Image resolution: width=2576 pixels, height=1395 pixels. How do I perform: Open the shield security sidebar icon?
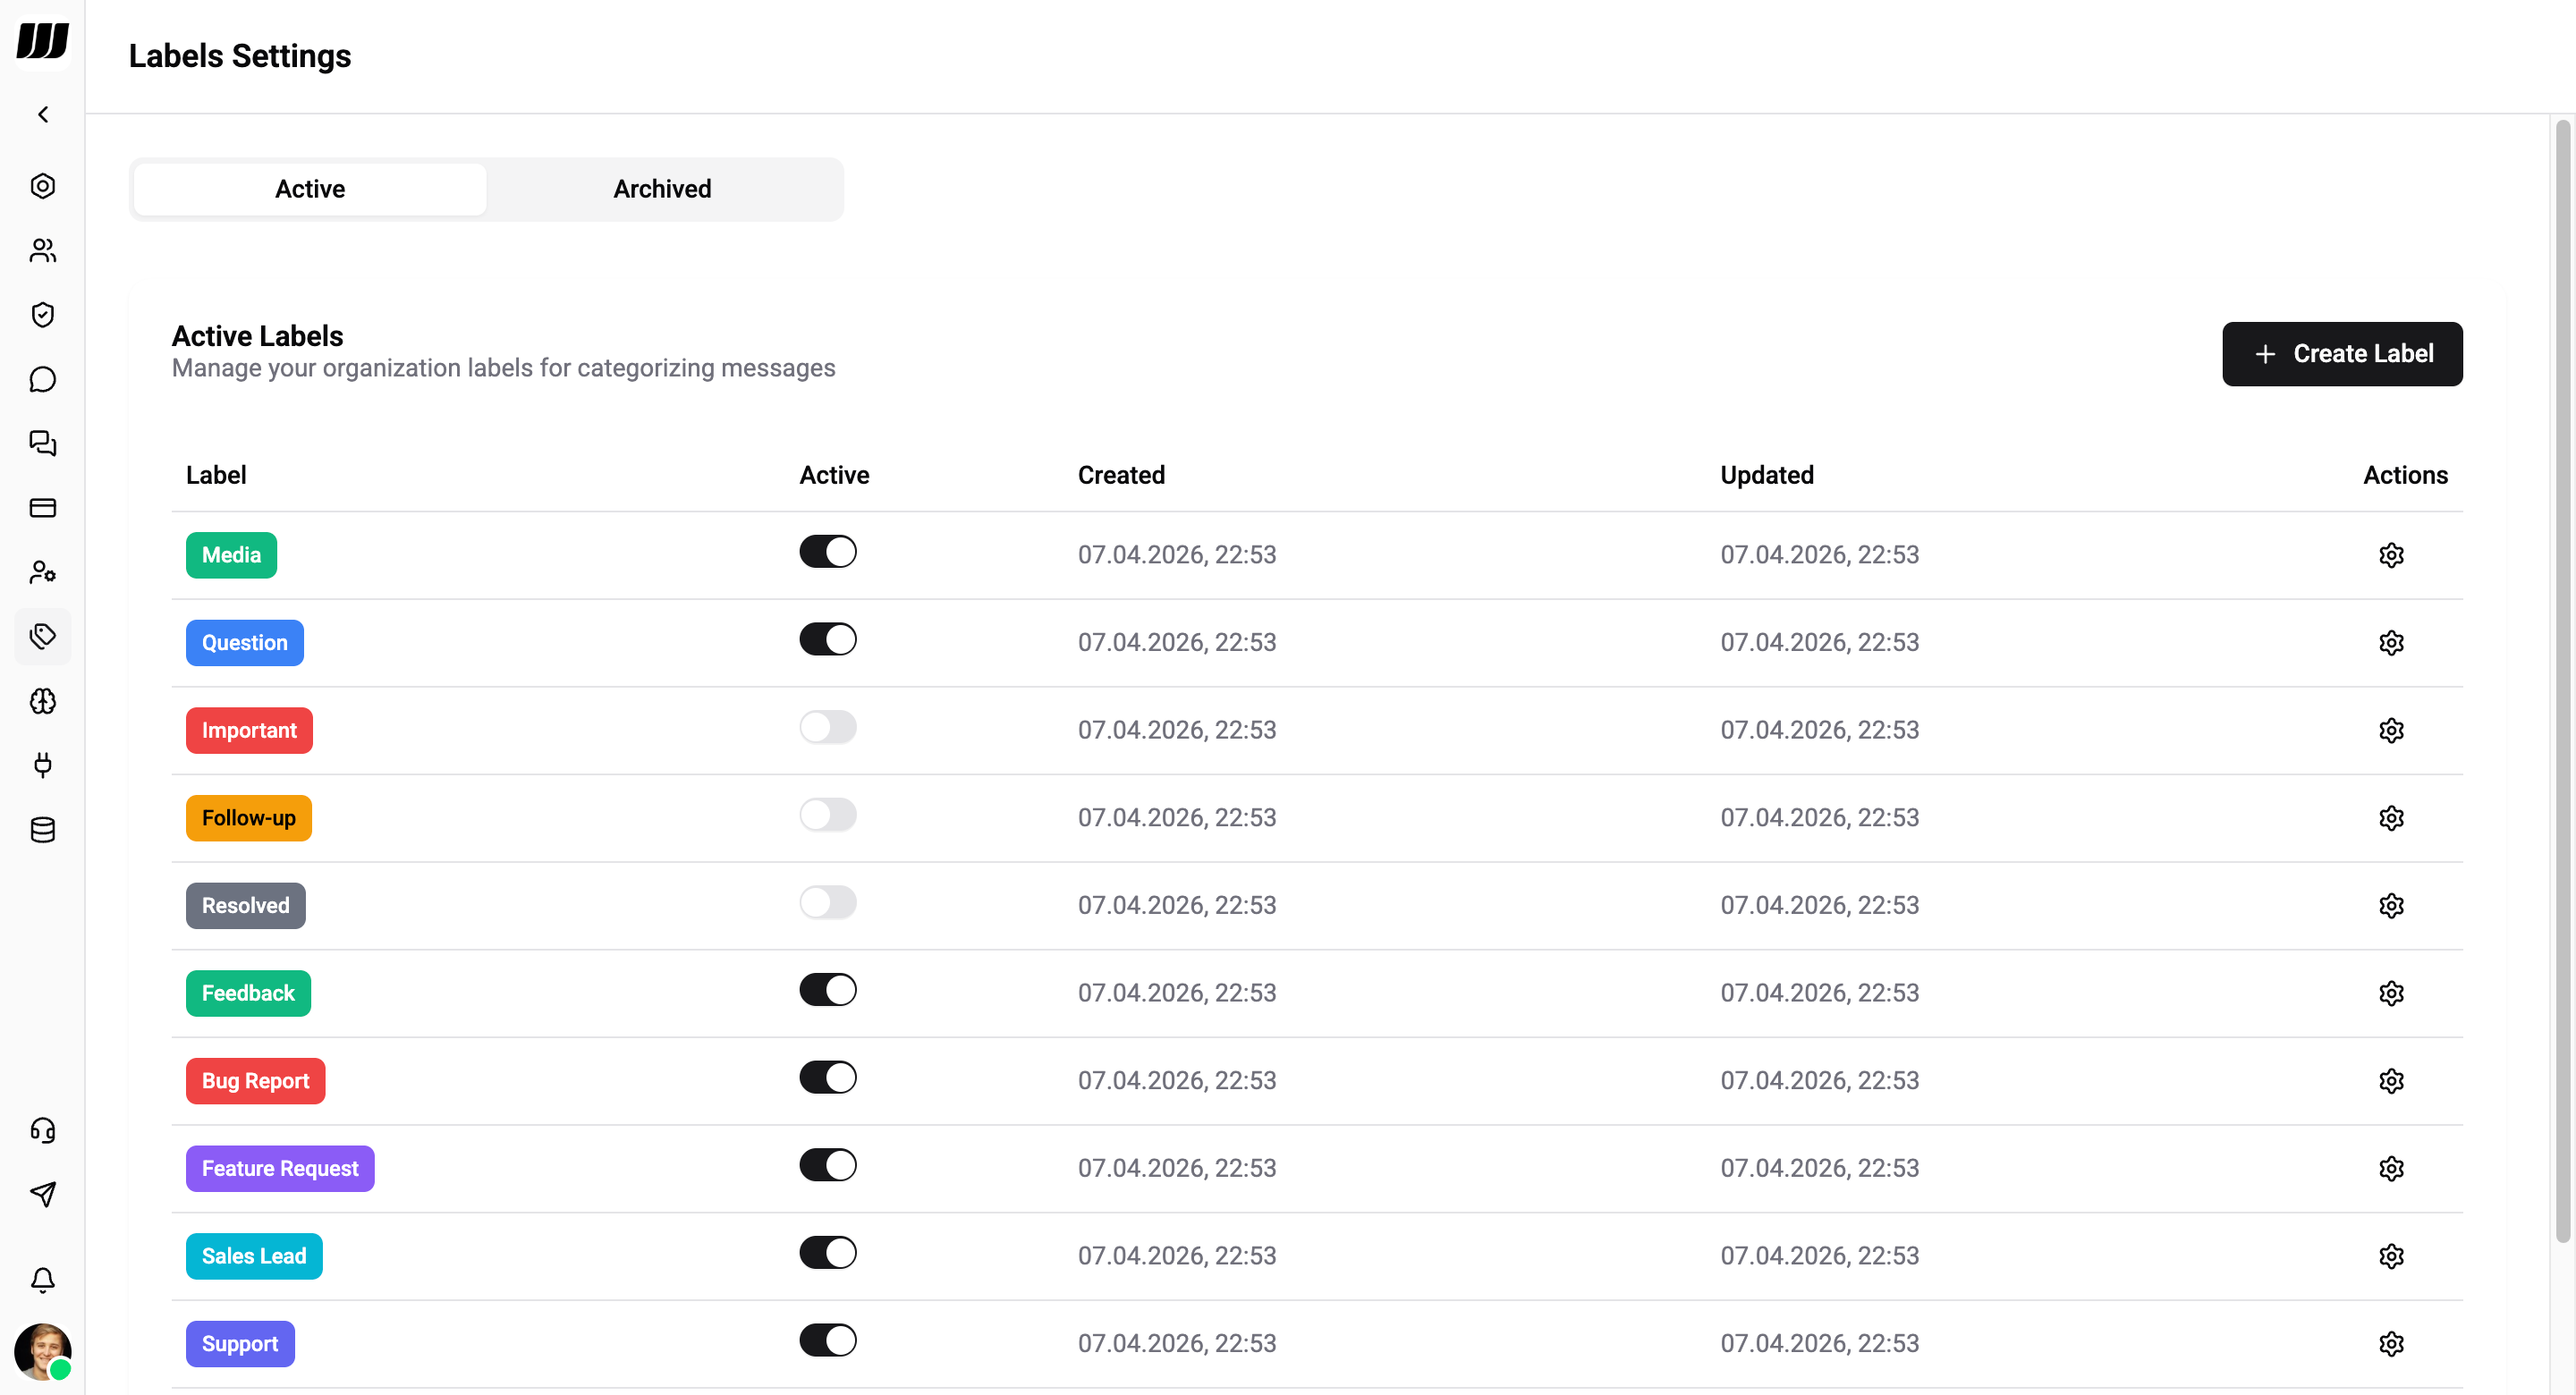pos(42,315)
